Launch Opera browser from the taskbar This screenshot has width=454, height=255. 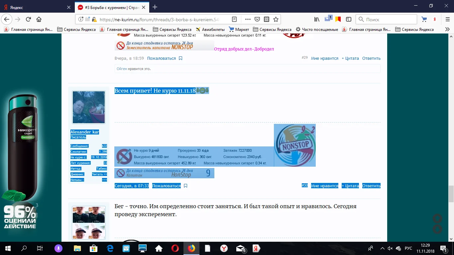pyautogui.click(x=175, y=248)
